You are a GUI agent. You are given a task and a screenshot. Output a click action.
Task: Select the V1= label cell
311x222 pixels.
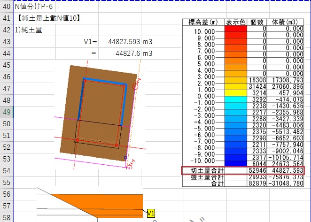(90, 42)
